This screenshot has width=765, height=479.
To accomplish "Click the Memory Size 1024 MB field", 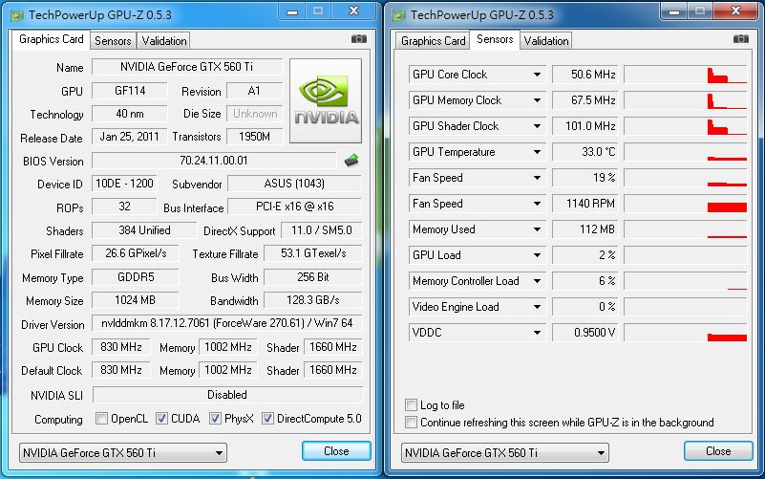I will coord(136,300).
